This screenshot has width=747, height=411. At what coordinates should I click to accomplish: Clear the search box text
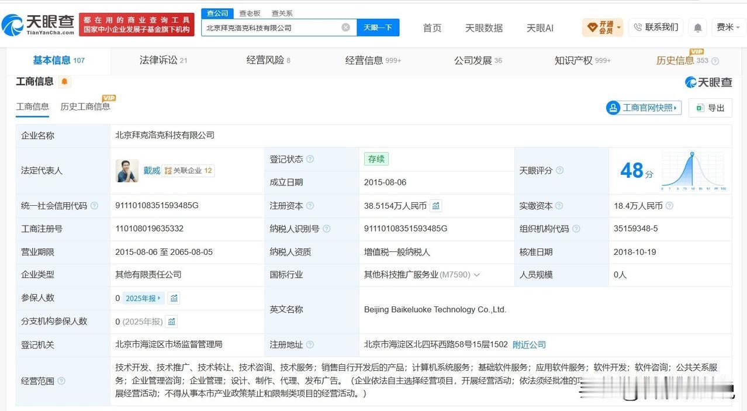pyautogui.click(x=345, y=27)
